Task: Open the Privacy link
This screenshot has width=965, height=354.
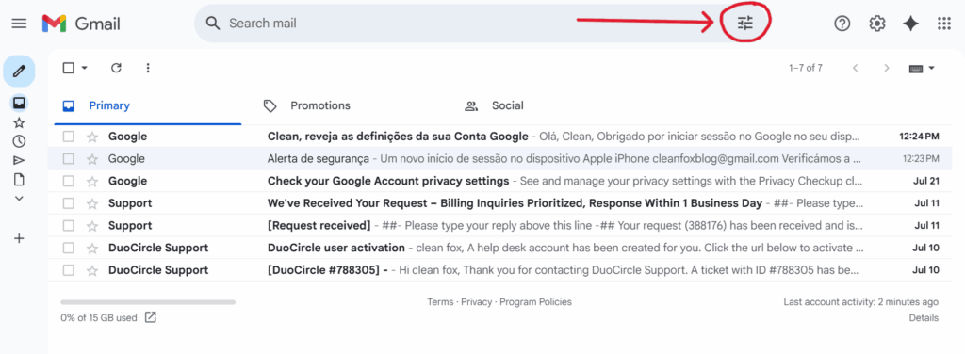Action: [x=476, y=302]
